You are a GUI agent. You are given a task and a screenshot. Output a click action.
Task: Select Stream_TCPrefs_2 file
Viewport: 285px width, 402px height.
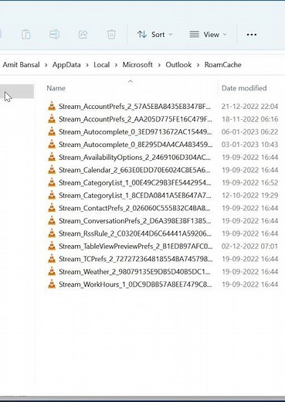pyautogui.click(x=130, y=259)
